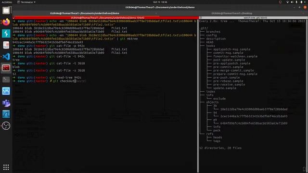This screenshot has width=308, height=173.
Task: Click object file 6484f896fc4cb004fe658bacbb503a63e71b09
Action: pos(254,124)
